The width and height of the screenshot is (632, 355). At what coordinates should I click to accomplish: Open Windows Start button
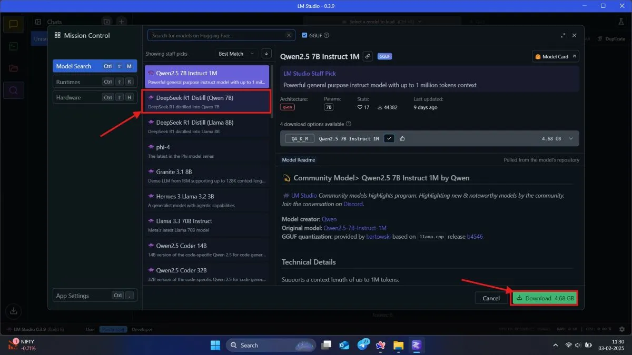point(215,345)
